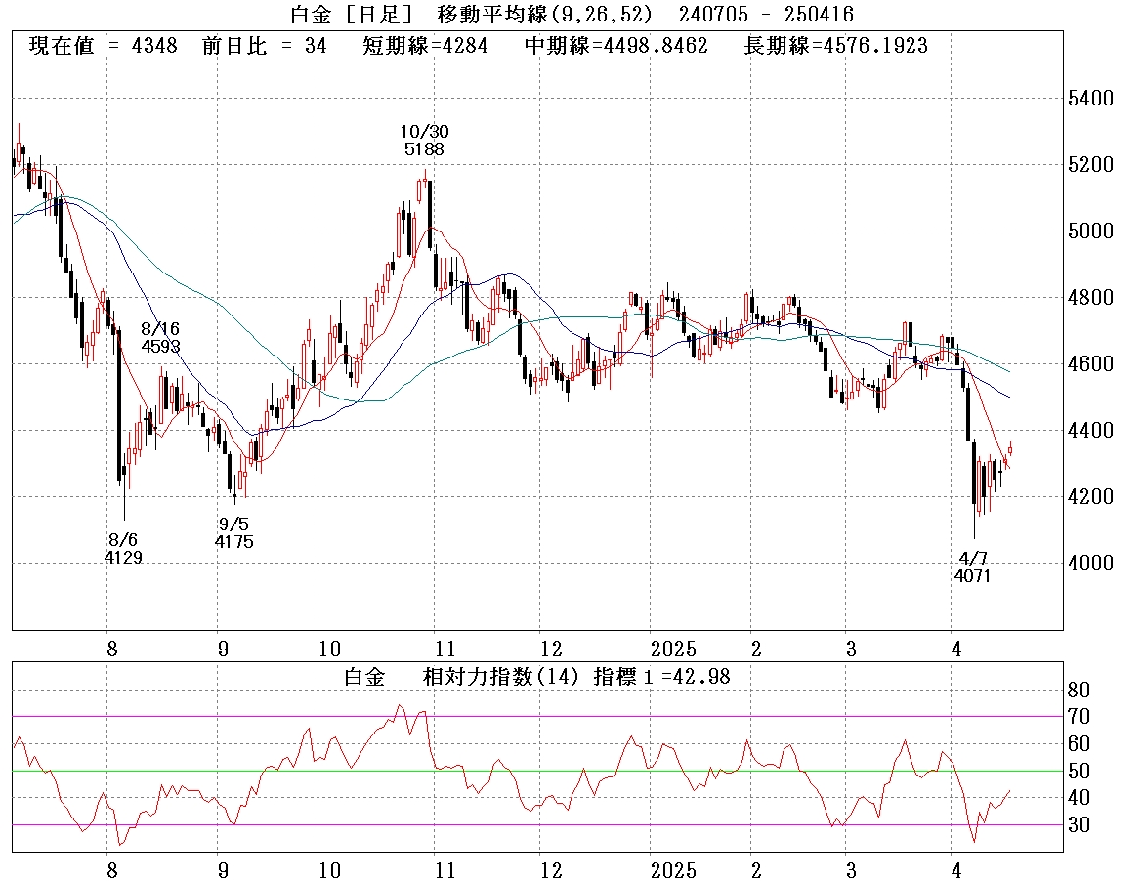The width and height of the screenshot is (1144, 881).
Task: Click the 現在値 = 4348 readout
Action: [x=103, y=46]
